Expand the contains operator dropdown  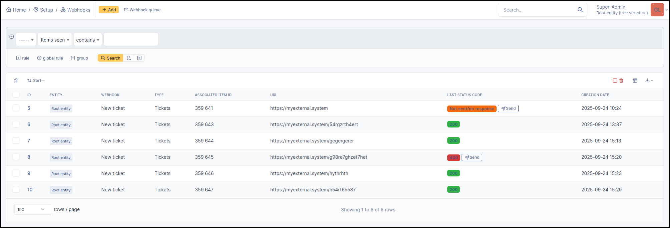(x=87, y=40)
